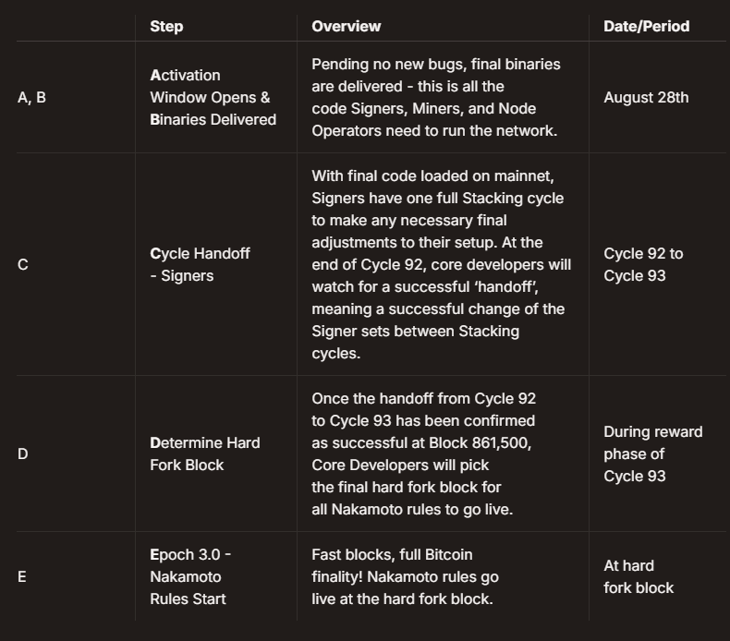The image size is (730, 641).
Task: Click the 'Fast blocks, full Bitcoin finality!' overview text
Action: tap(405, 576)
